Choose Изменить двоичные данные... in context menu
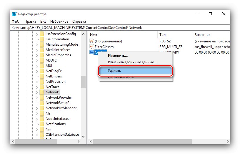This screenshot has width=240, height=154. (136, 62)
